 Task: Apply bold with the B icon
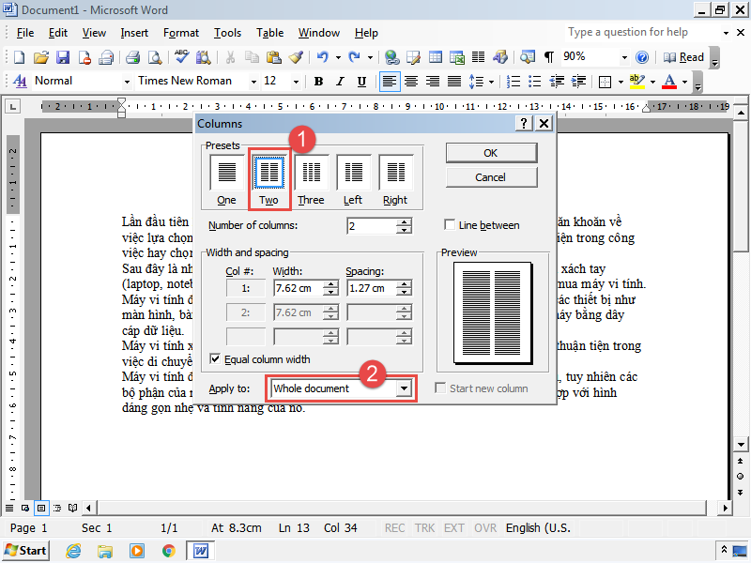click(318, 82)
